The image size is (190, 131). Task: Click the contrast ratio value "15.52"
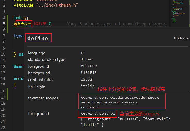[86, 79]
